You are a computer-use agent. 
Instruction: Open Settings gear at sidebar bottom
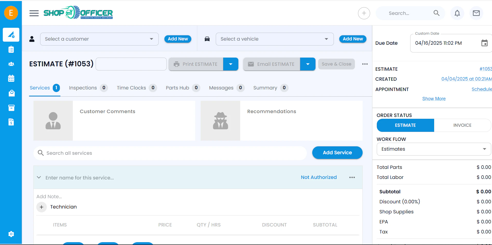coord(11,234)
